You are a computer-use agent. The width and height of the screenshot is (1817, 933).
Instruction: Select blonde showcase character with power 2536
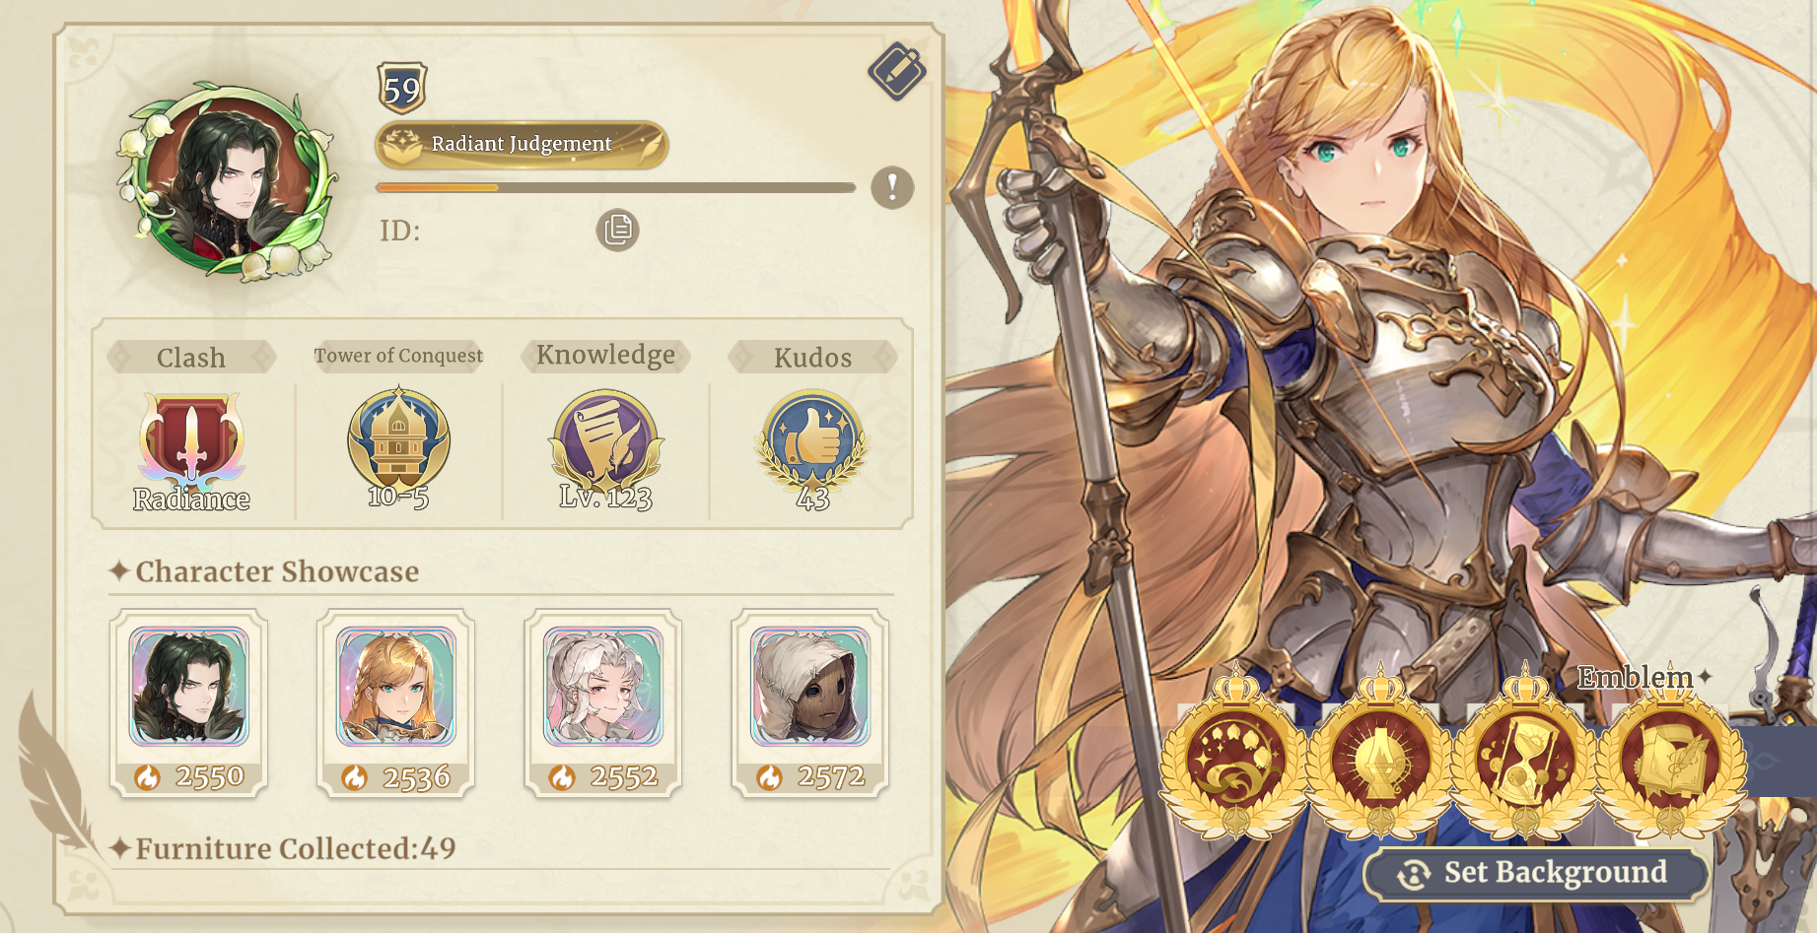[396, 703]
